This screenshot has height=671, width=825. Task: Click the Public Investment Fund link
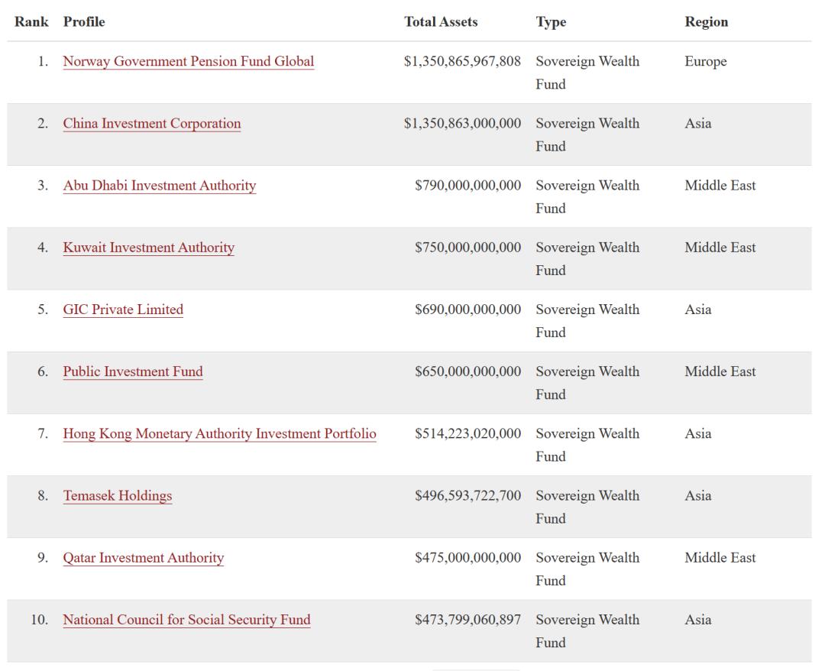(133, 371)
